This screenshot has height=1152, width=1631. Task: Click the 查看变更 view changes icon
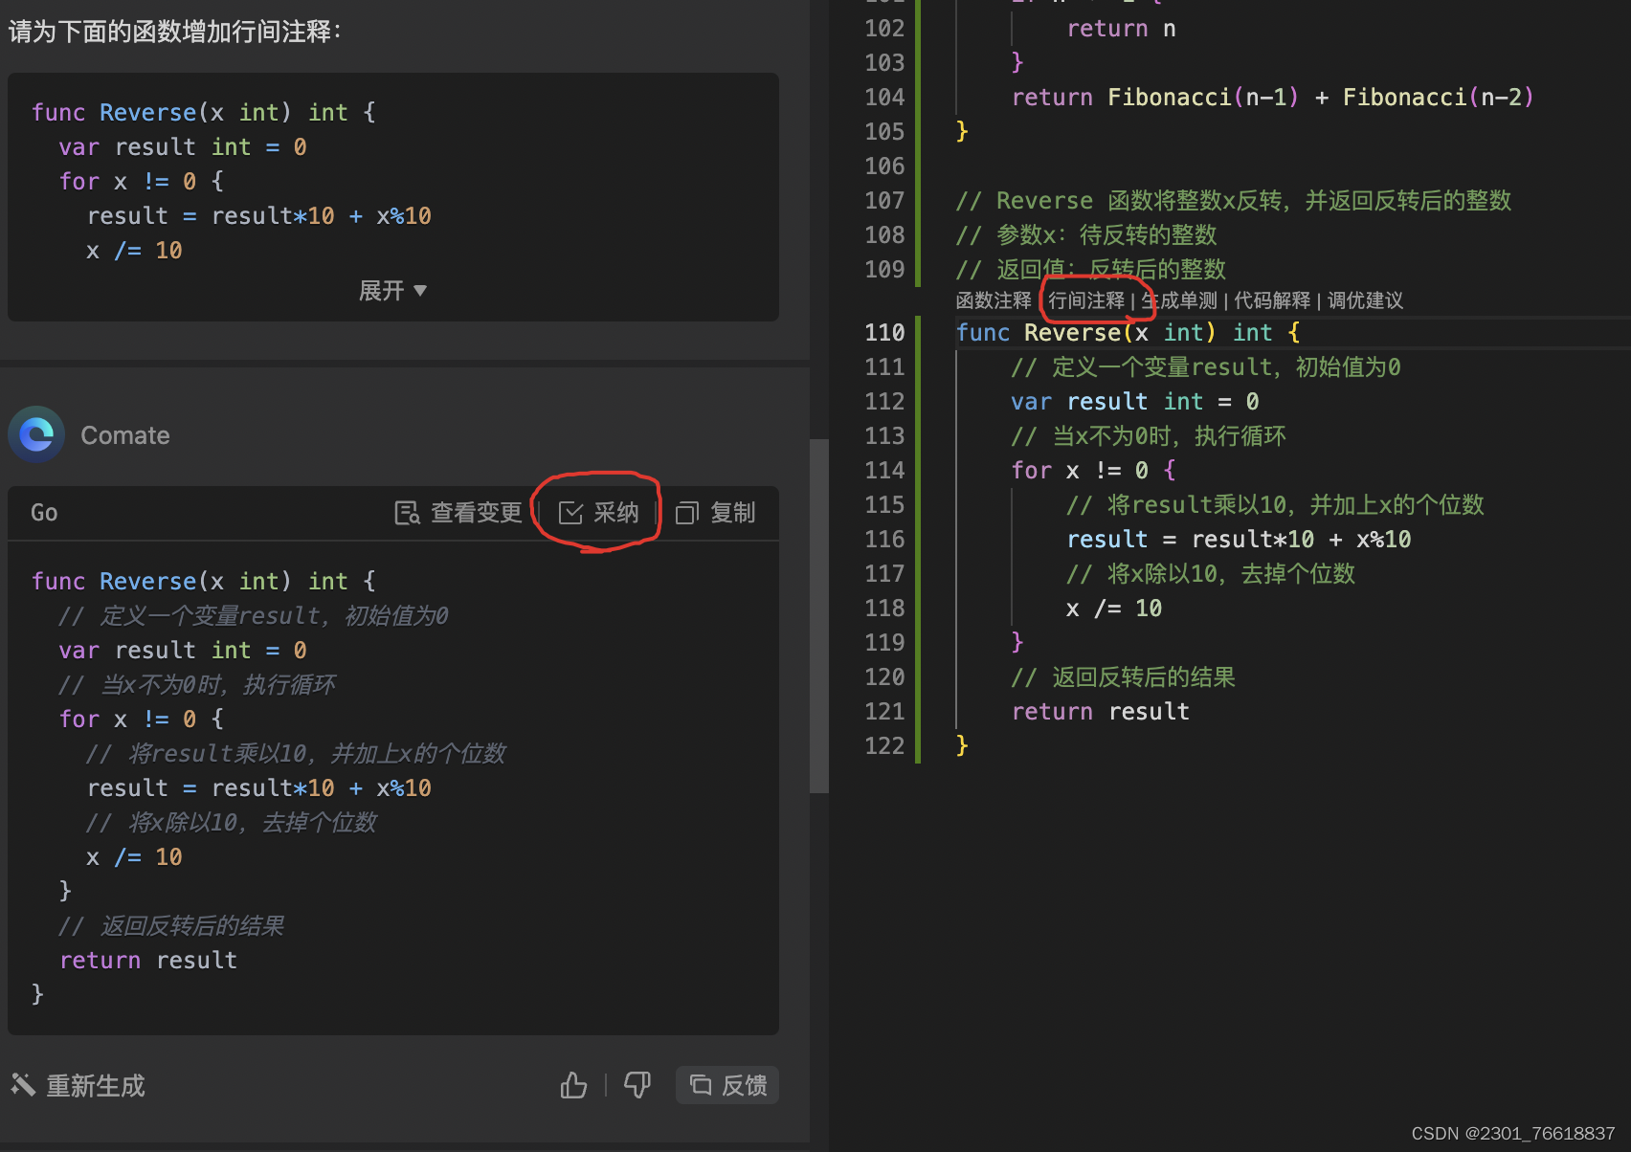(x=407, y=513)
